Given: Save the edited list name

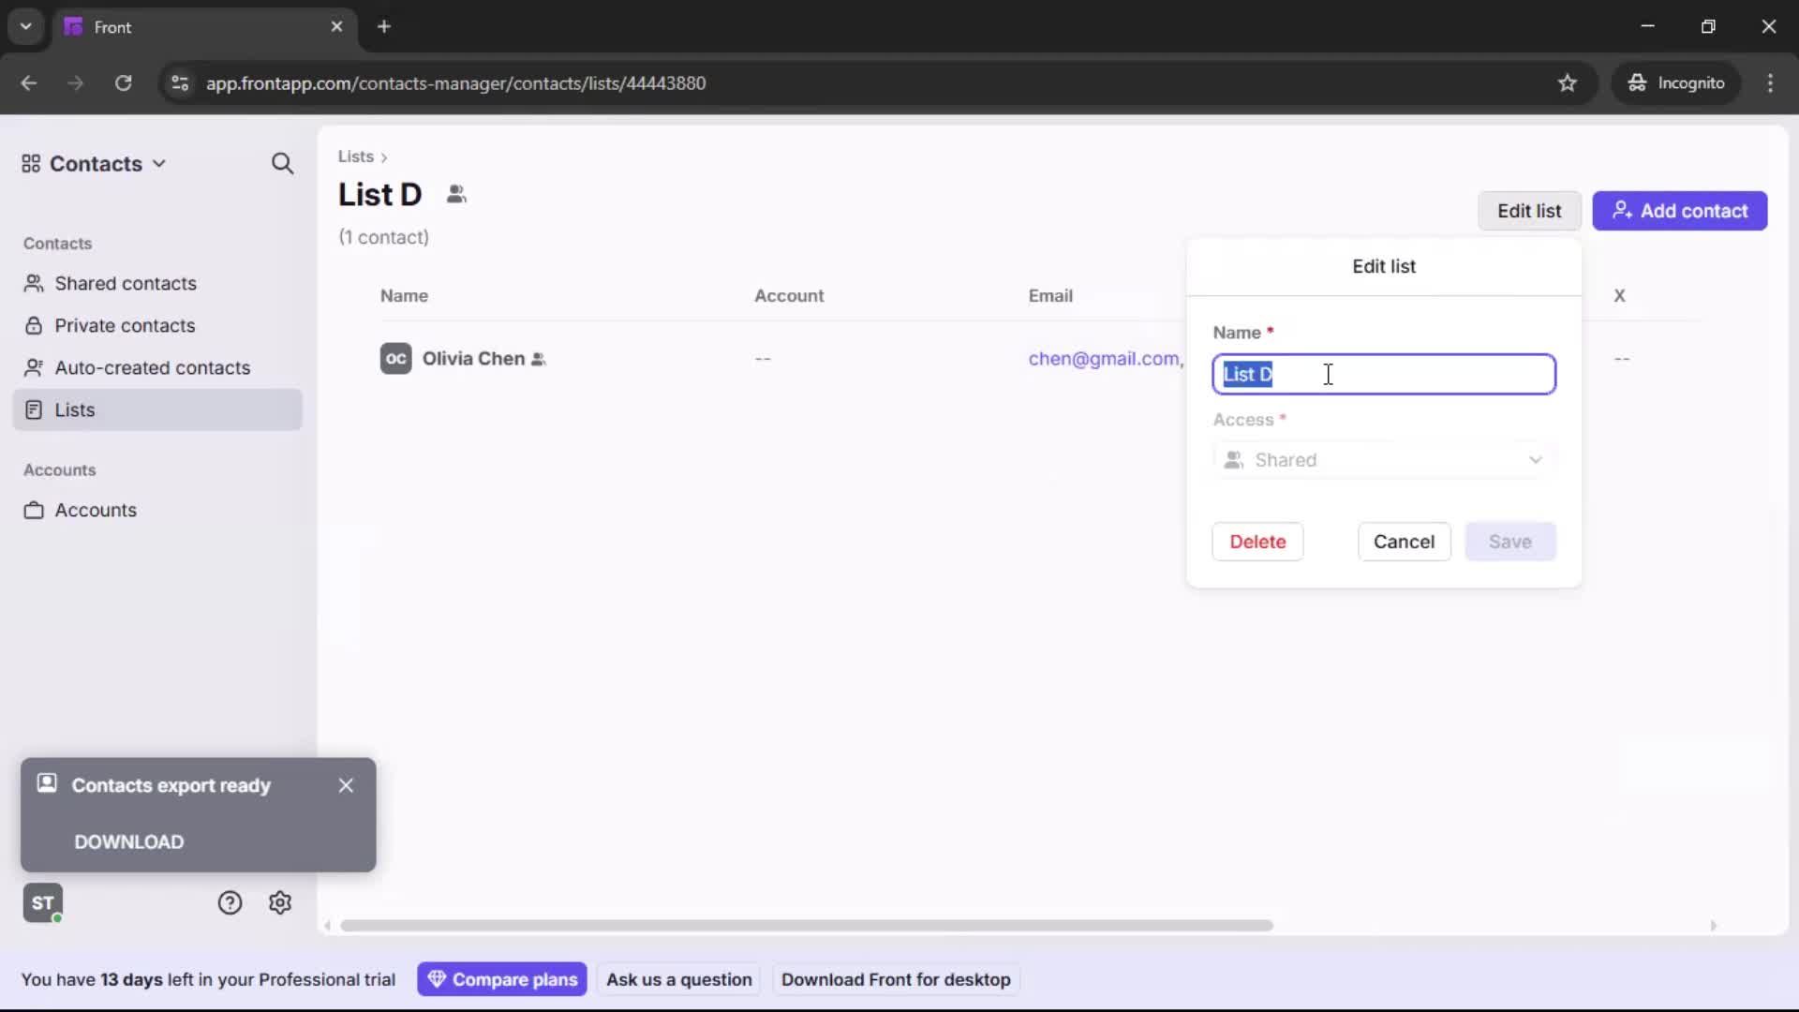Looking at the screenshot, I should (x=1509, y=542).
